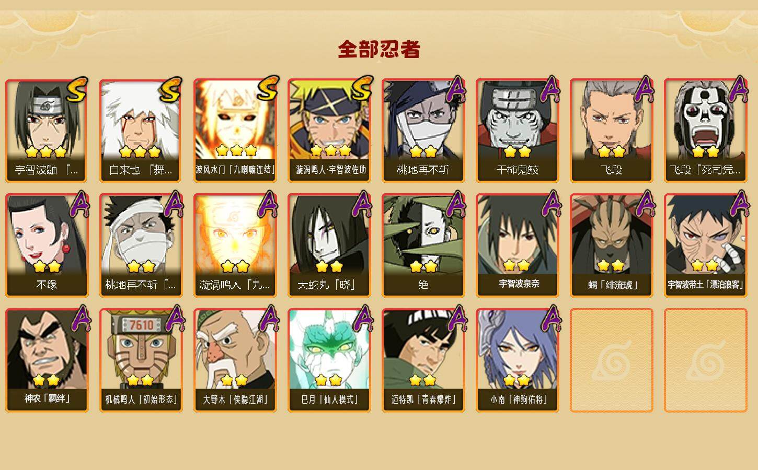The width and height of the screenshot is (758, 470).
Task: Open the 宇智波泉奈 card
Action: [518, 245]
